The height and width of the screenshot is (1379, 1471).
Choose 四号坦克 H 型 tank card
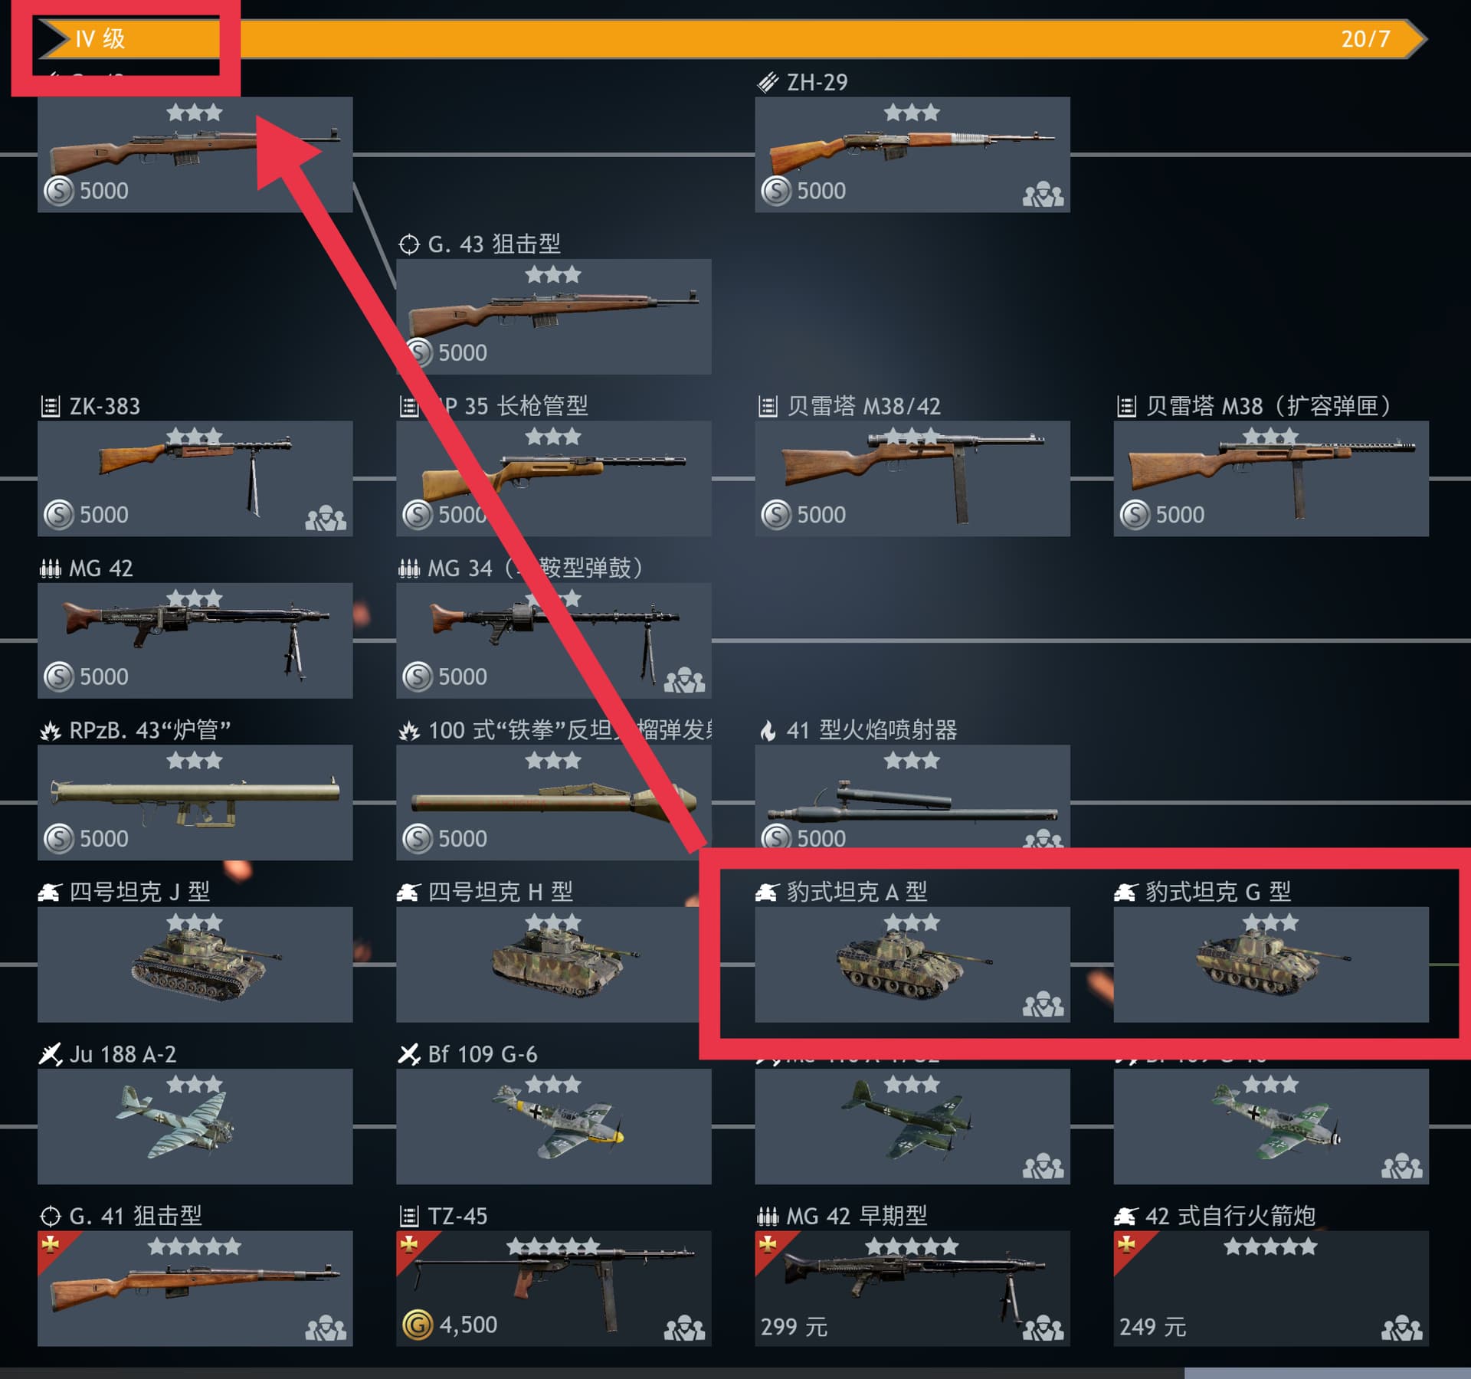(553, 965)
